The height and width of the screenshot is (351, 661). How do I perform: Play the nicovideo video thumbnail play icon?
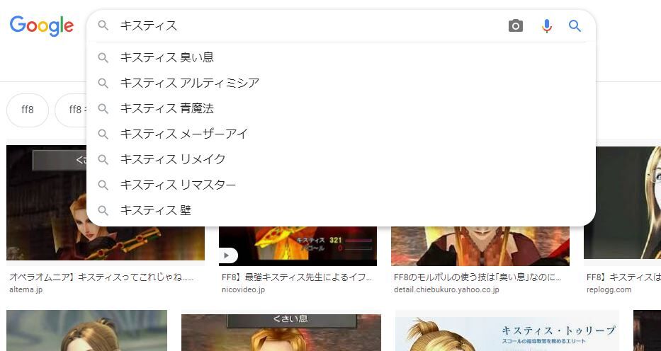[x=227, y=255]
